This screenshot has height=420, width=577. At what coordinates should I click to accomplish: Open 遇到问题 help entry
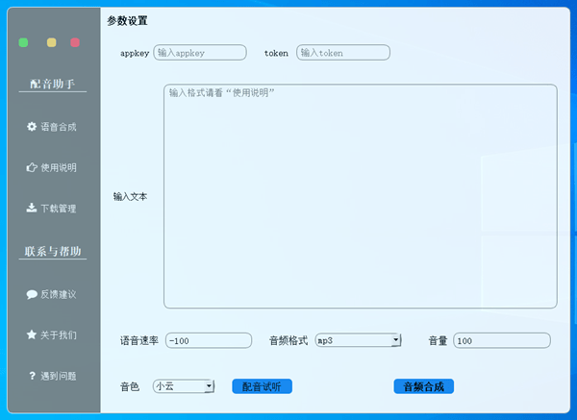pyautogui.click(x=52, y=376)
